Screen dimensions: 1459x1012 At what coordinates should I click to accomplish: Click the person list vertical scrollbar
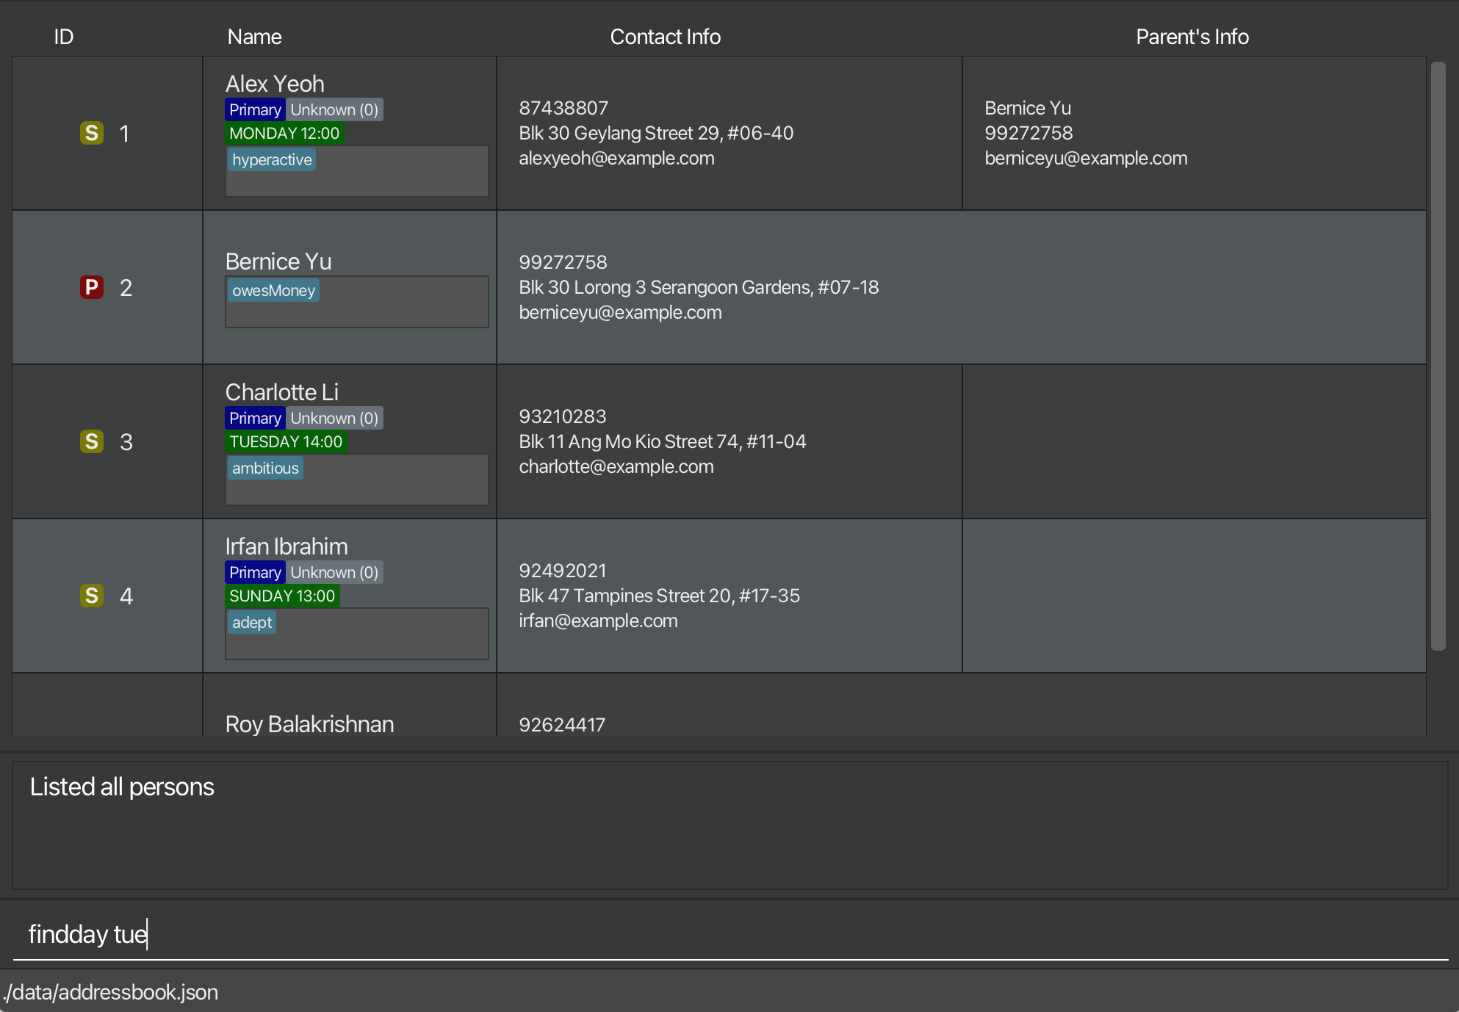tap(1438, 356)
